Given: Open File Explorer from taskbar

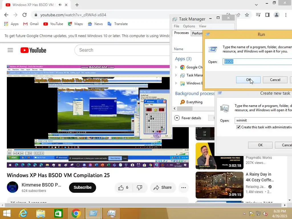Looking at the screenshot, I should (x=40, y=213).
